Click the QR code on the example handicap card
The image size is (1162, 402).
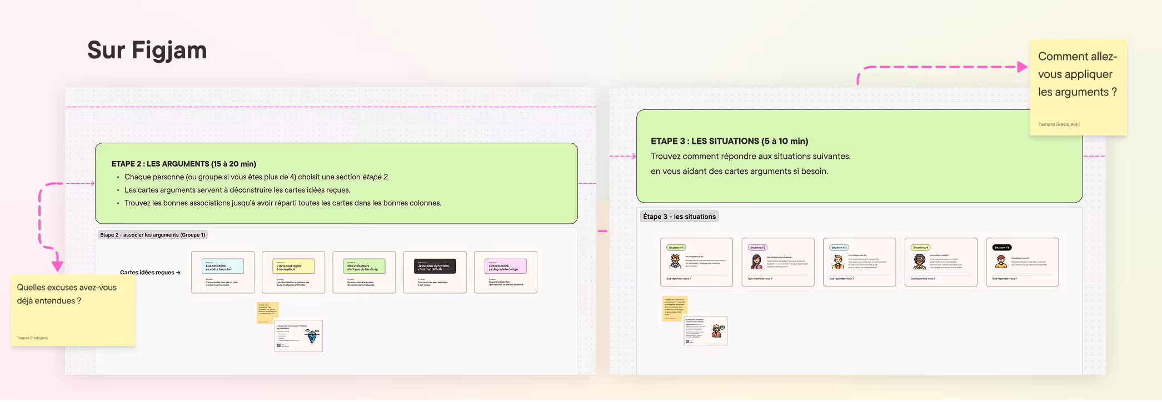click(x=687, y=341)
